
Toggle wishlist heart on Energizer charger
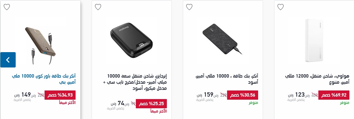[98, 7]
